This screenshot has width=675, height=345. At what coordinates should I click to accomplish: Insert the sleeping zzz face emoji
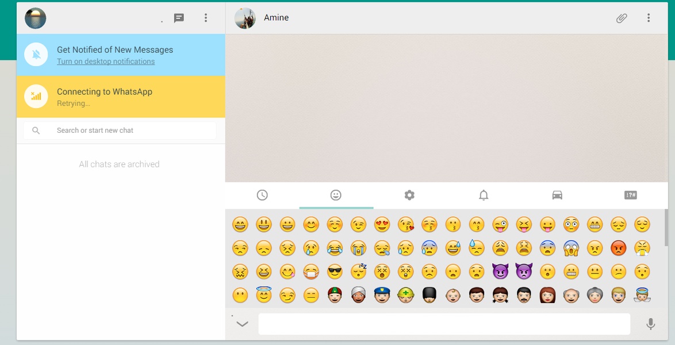[358, 271]
